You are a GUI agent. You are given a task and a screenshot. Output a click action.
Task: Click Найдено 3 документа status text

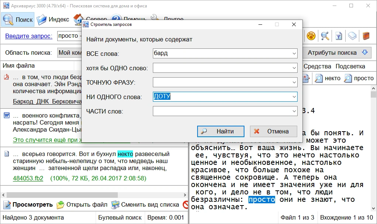[33, 217]
